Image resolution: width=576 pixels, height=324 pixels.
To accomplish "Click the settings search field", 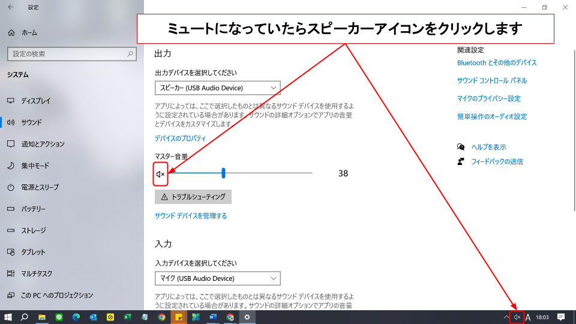I will pos(66,54).
